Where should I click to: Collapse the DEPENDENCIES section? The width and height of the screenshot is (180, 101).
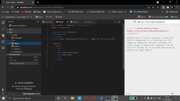point(24,54)
